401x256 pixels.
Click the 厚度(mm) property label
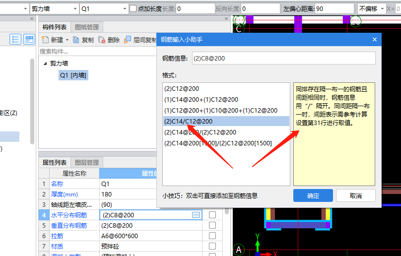[64, 194]
